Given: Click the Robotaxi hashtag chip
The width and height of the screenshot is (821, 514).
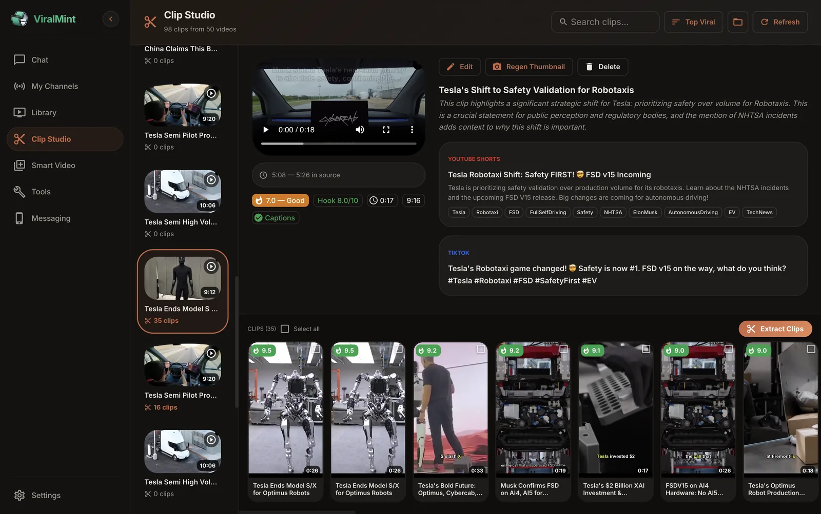Looking at the screenshot, I should click(x=487, y=212).
